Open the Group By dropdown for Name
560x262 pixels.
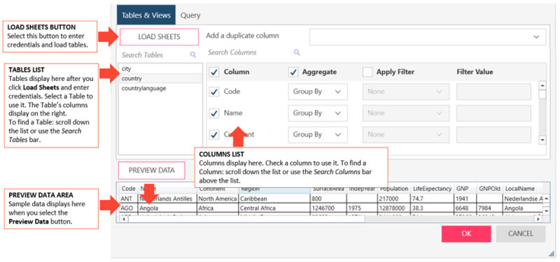[x=318, y=113]
